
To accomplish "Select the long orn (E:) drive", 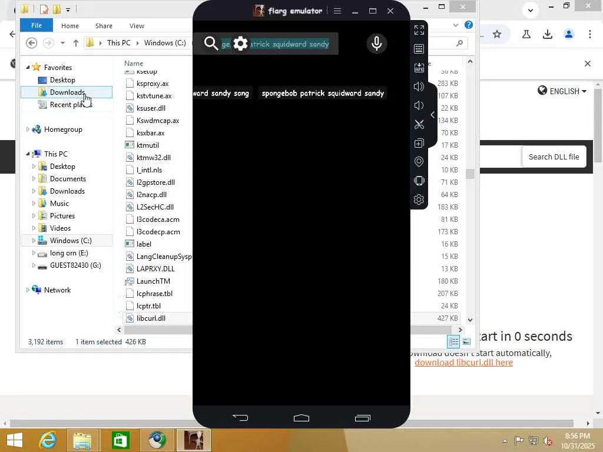I will click(x=69, y=253).
